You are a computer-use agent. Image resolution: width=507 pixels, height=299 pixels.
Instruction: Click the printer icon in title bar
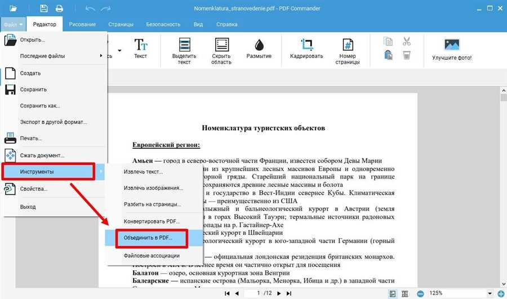coord(59,8)
